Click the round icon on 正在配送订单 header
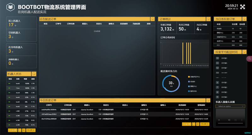 (x=152, y=19)
